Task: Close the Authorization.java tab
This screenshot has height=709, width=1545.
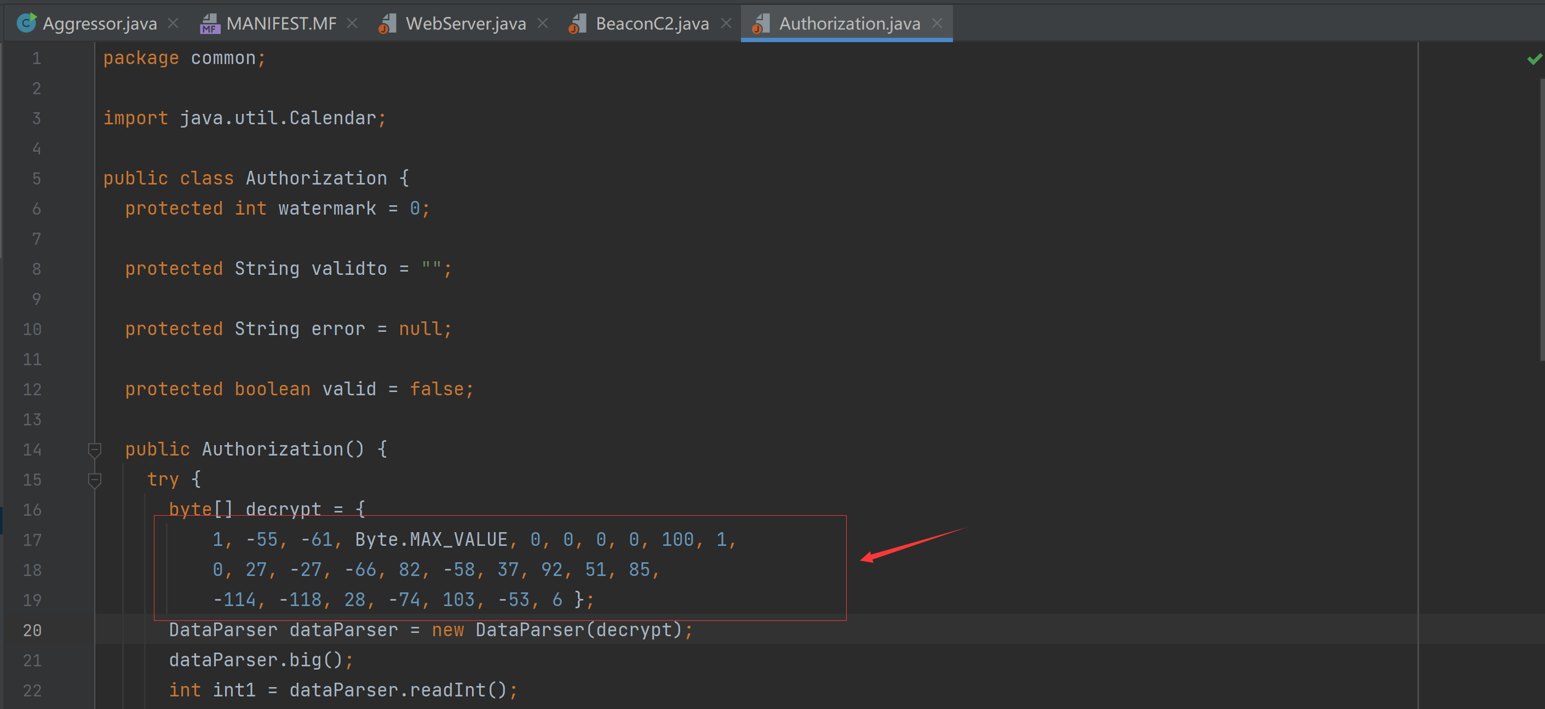Action: pyautogui.click(x=937, y=24)
